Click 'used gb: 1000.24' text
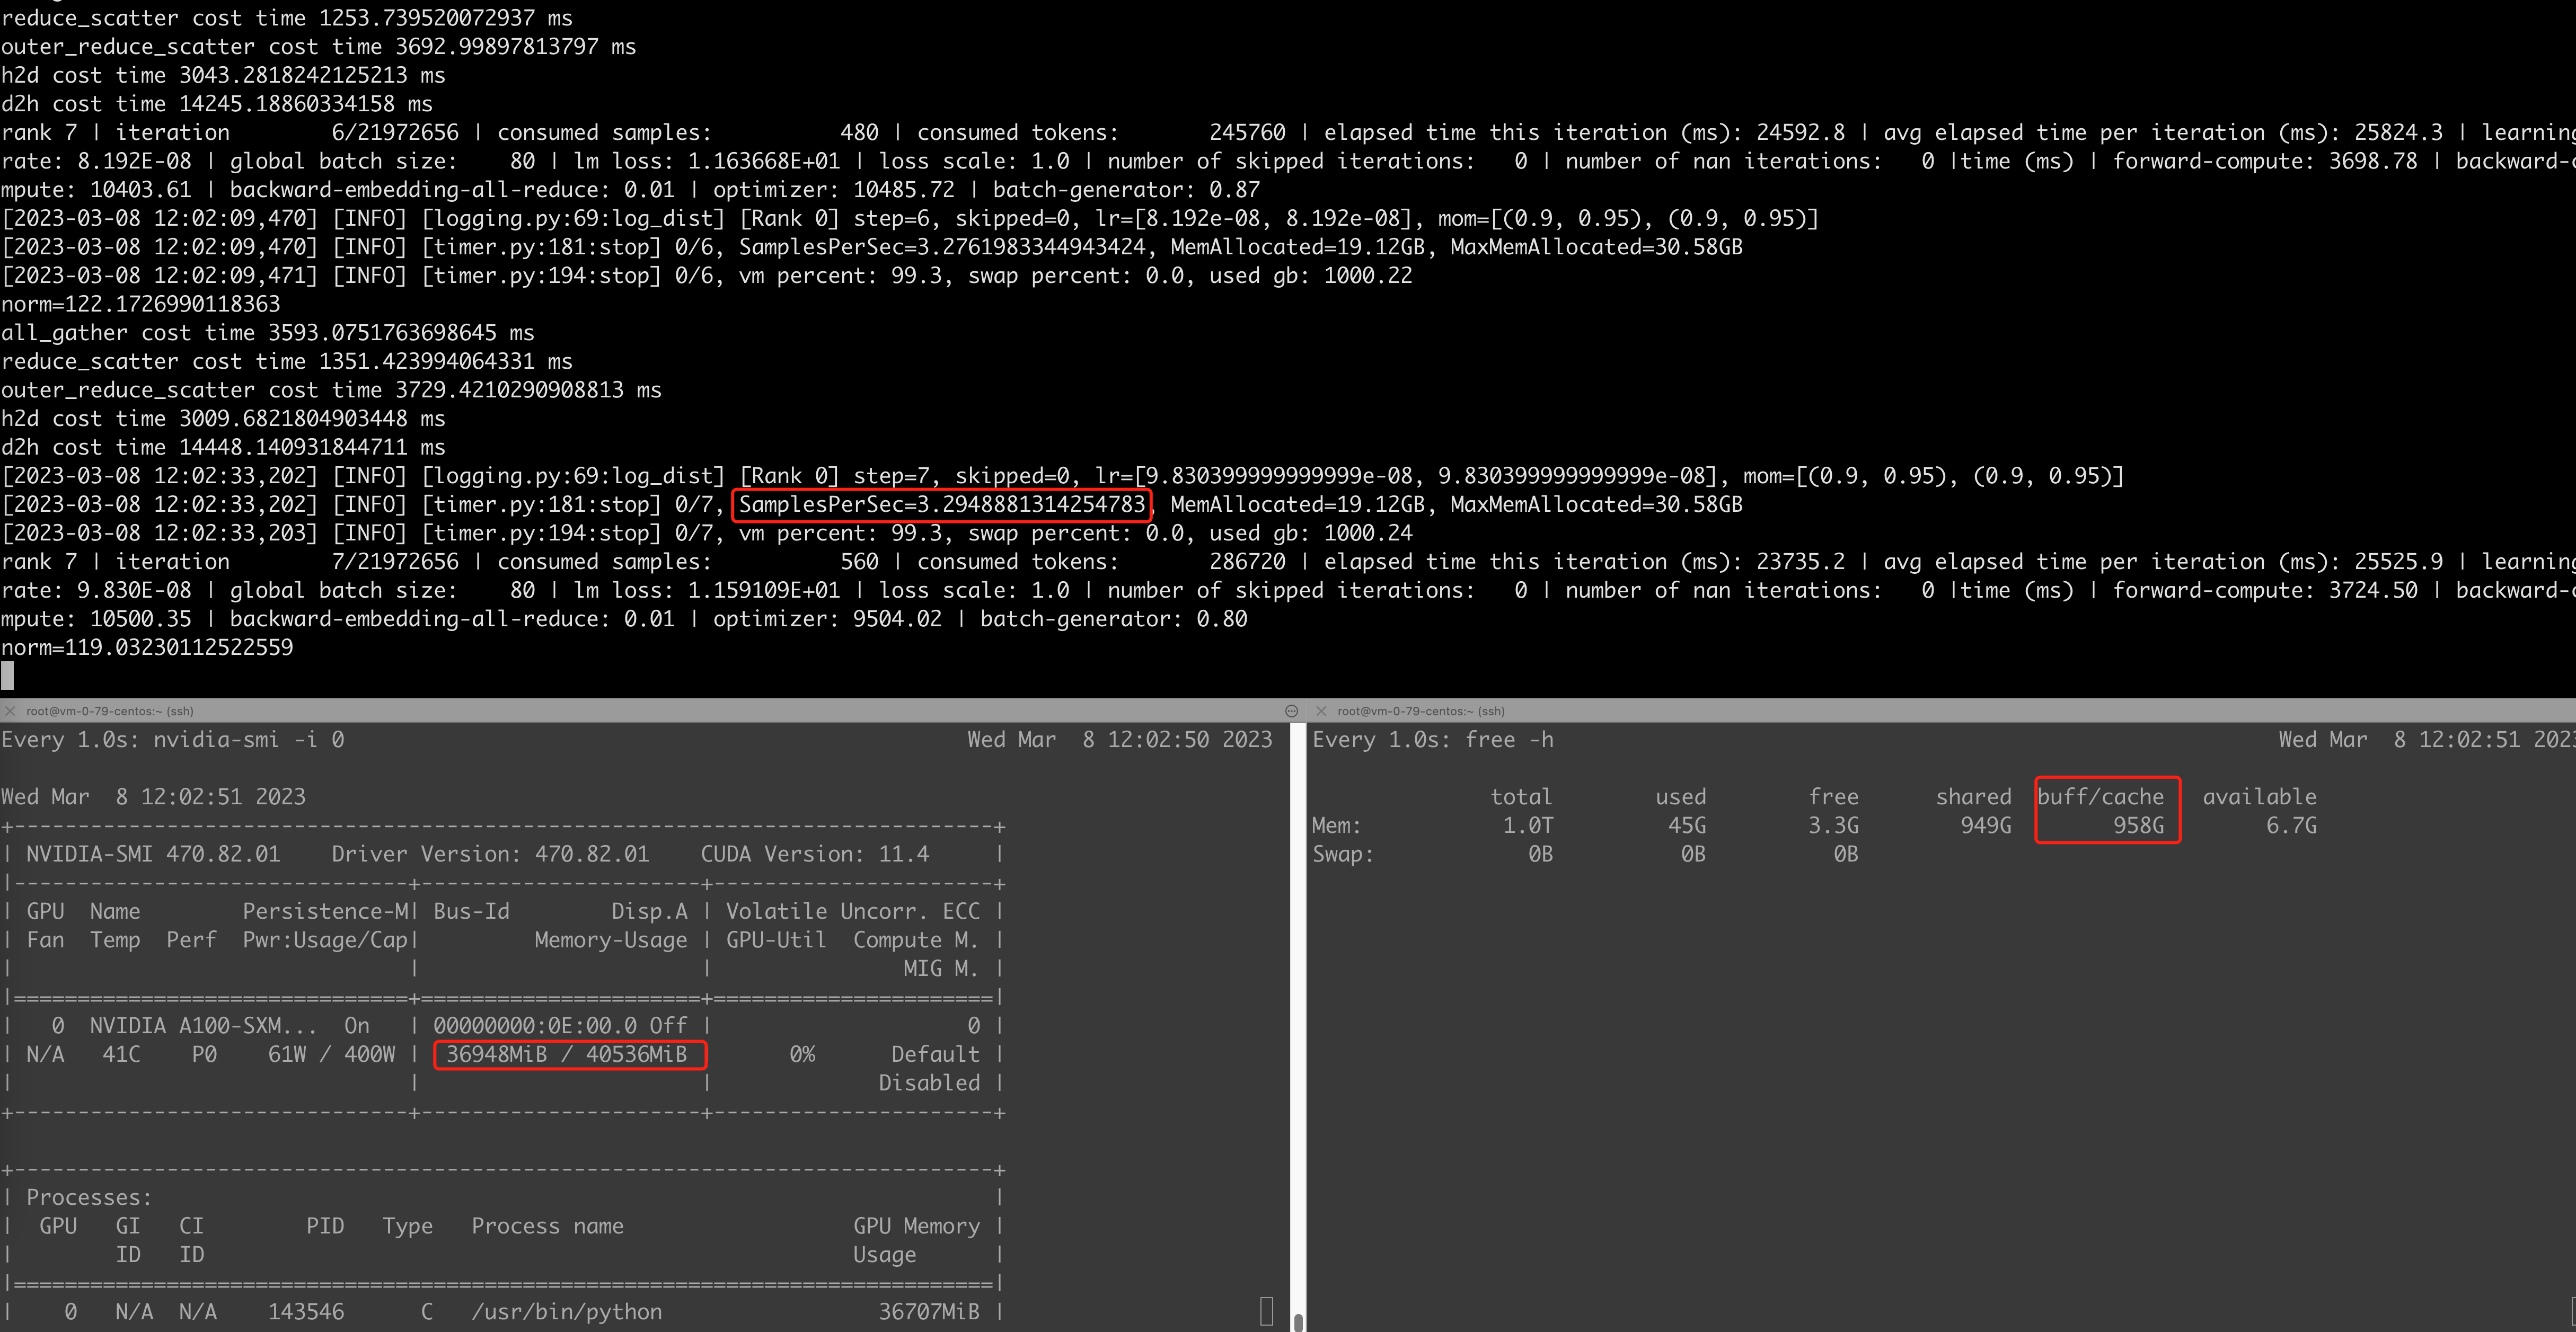Screen dimensions: 2576x1332 [x=1311, y=534]
